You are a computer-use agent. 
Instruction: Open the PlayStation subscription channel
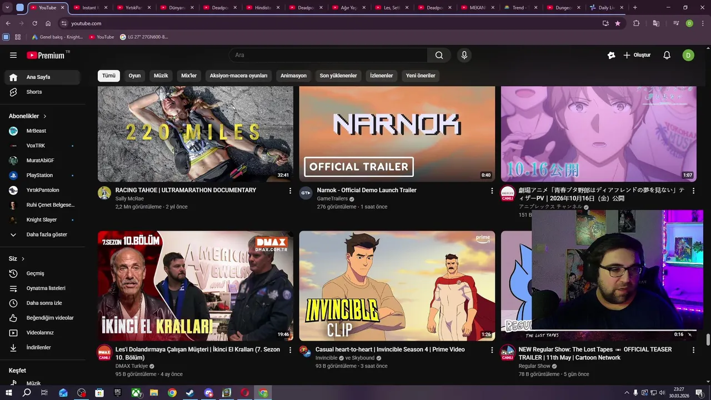tap(42, 175)
